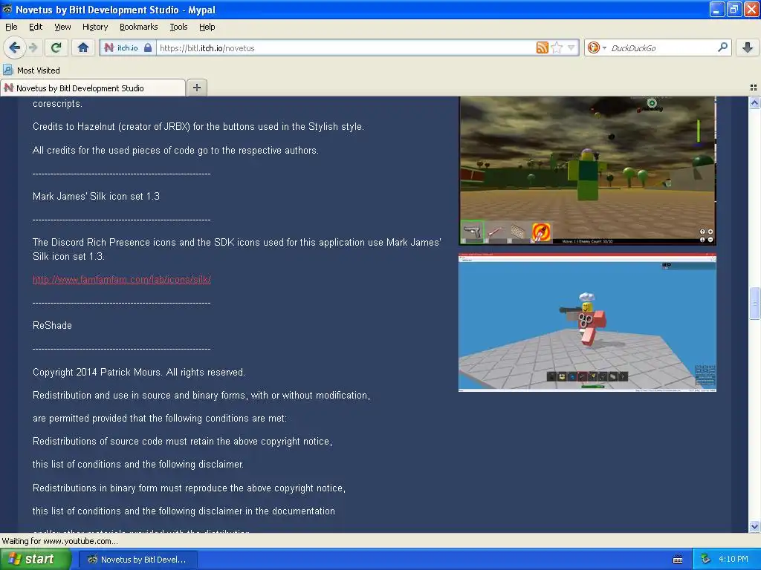761x570 pixels.
Task: Open a new tab with plus button
Action: 196,88
